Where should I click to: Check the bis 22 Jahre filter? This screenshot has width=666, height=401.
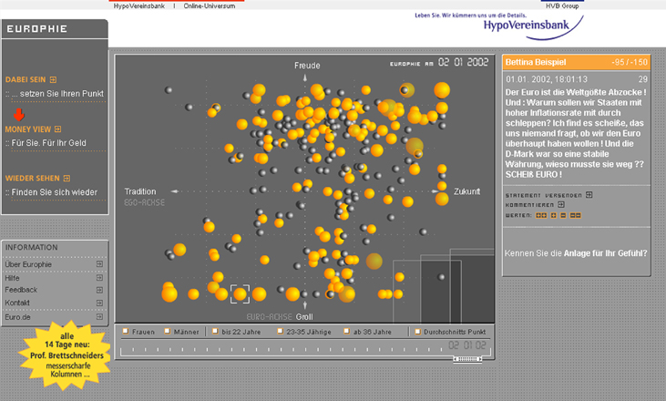pyautogui.click(x=215, y=331)
